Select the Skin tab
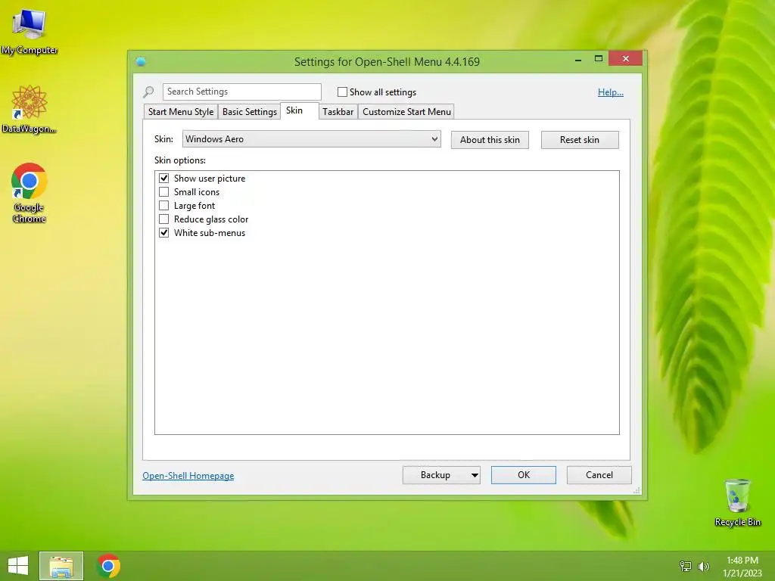 tap(299, 110)
